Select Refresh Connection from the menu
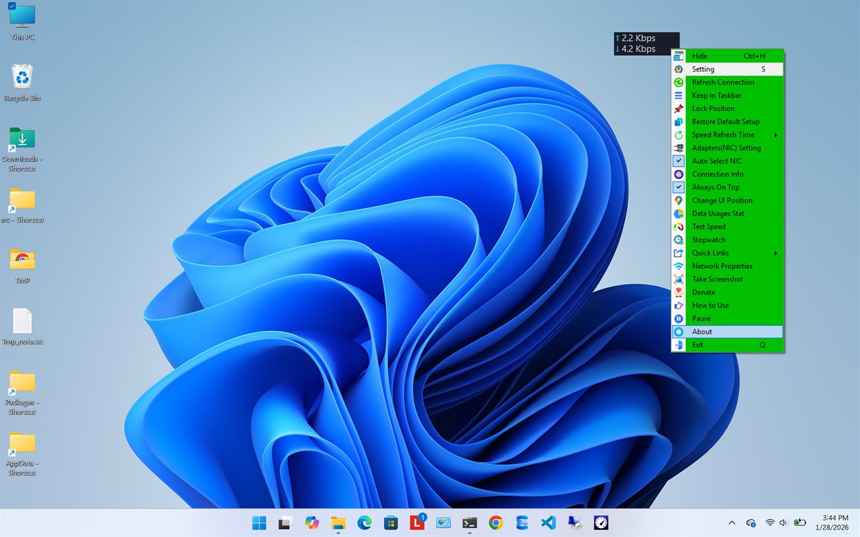 (x=723, y=82)
